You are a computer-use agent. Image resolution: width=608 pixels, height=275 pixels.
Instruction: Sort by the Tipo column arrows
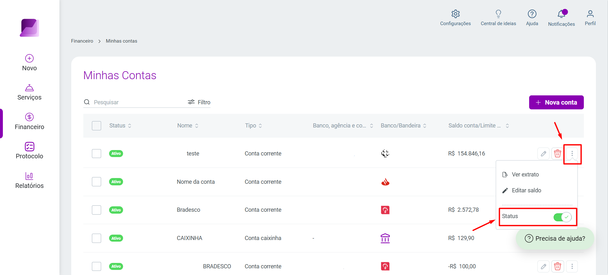(x=260, y=126)
